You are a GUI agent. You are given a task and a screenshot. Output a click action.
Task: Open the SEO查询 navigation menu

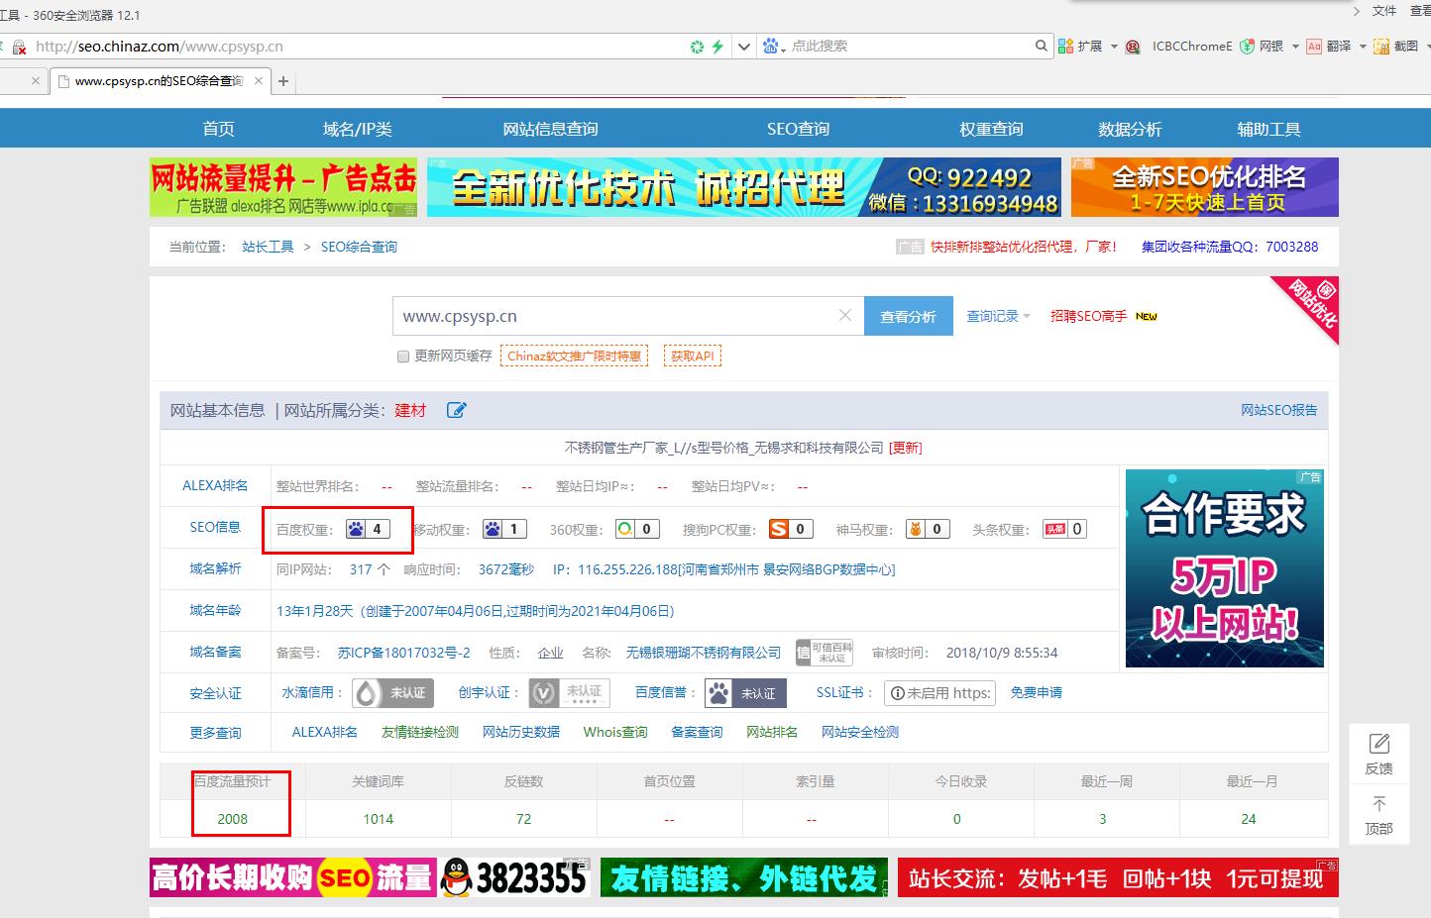[798, 129]
